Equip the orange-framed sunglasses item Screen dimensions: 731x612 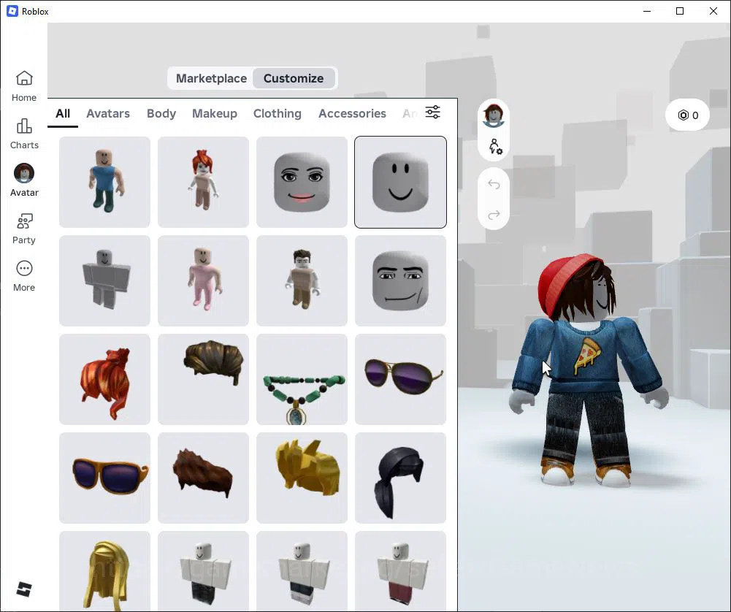pyautogui.click(x=105, y=478)
